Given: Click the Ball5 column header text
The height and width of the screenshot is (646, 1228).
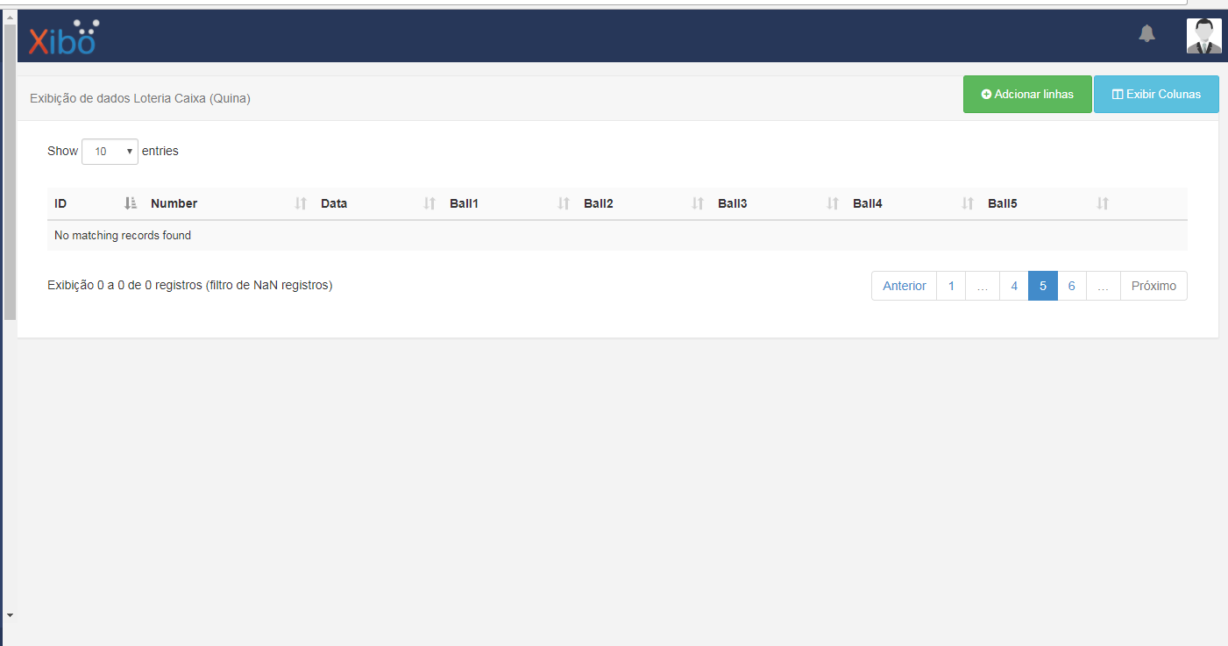Looking at the screenshot, I should click(1002, 203).
